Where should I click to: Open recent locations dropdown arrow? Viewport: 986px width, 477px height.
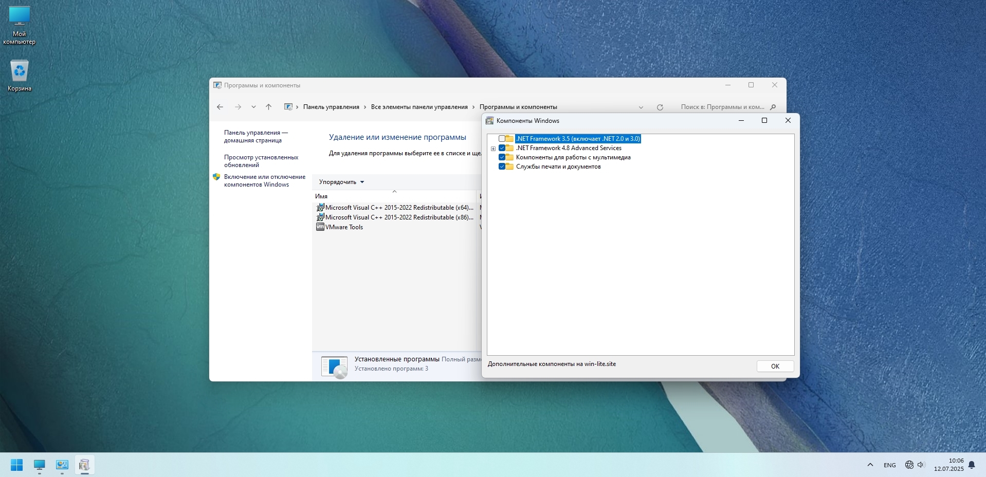click(x=253, y=107)
